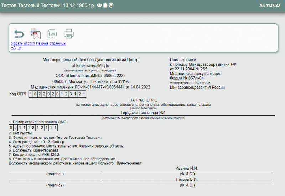Click the back arrow icon
The image size is (285, 196).
[19, 34]
